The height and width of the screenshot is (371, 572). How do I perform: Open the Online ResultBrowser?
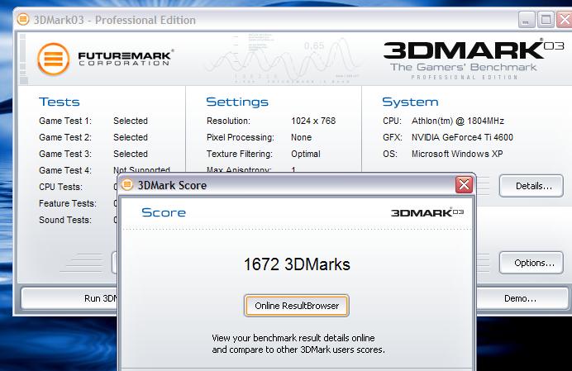coord(297,306)
